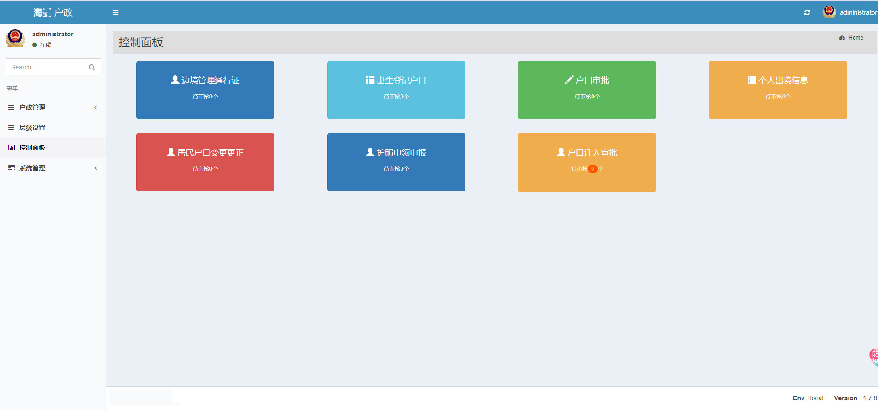Click the user icon on 边境管理通行证 card
Viewport: 878px width, 410px height.
175,80
